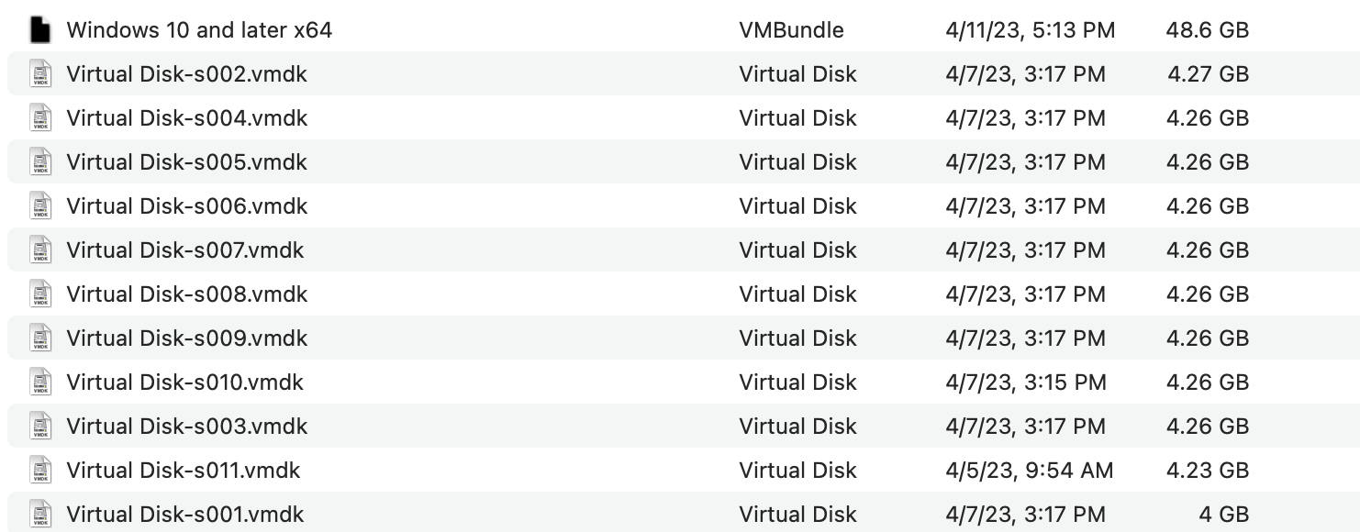1360x532 pixels.
Task: Click the Virtual Disk-s008.vmdk file icon
Action: coord(39,294)
